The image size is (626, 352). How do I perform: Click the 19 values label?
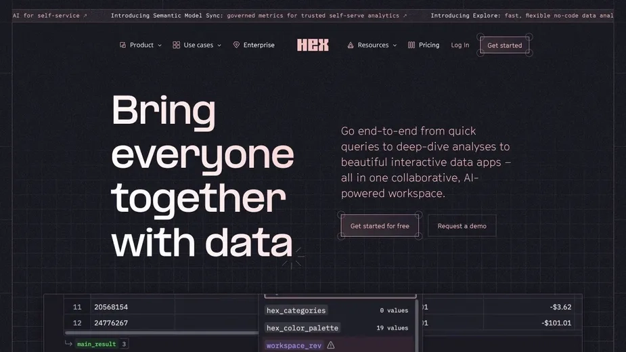pyautogui.click(x=392, y=328)
